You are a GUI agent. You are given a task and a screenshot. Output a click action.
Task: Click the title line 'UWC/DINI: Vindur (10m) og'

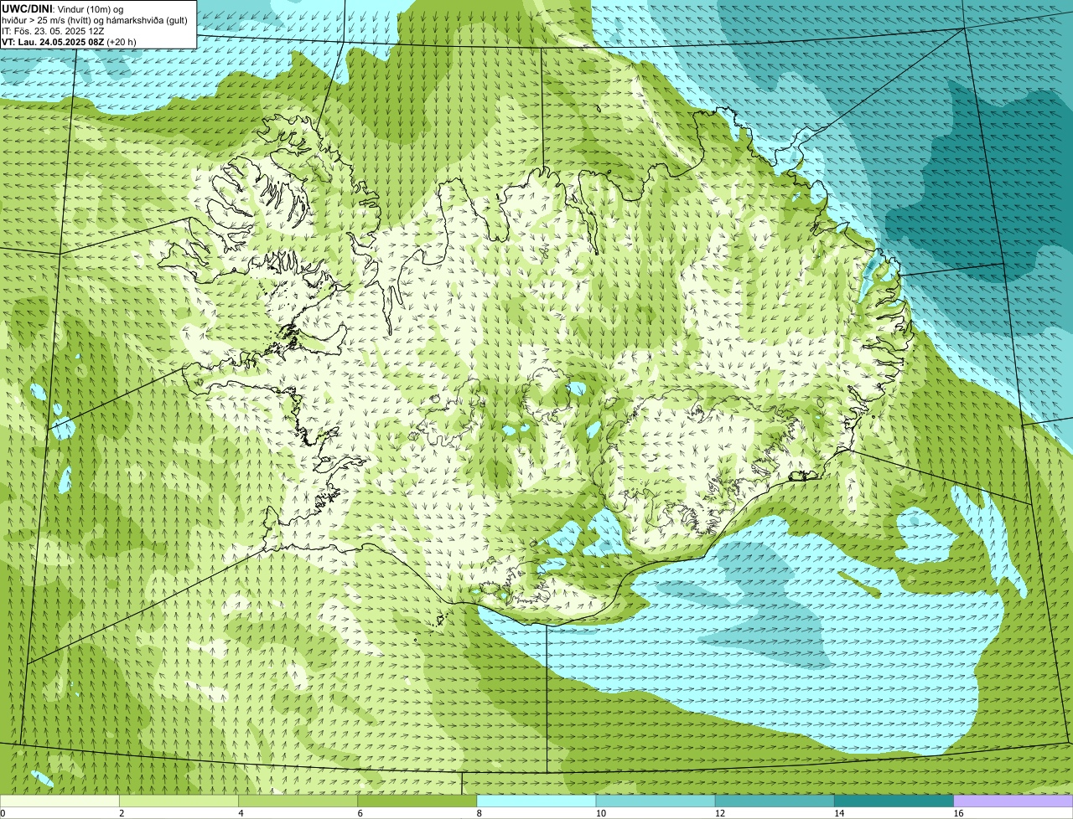[63, 8]
